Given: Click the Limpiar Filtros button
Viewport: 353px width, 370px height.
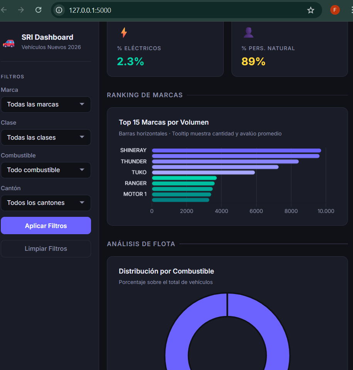Looking at the screenshot, I should (46, 249).
